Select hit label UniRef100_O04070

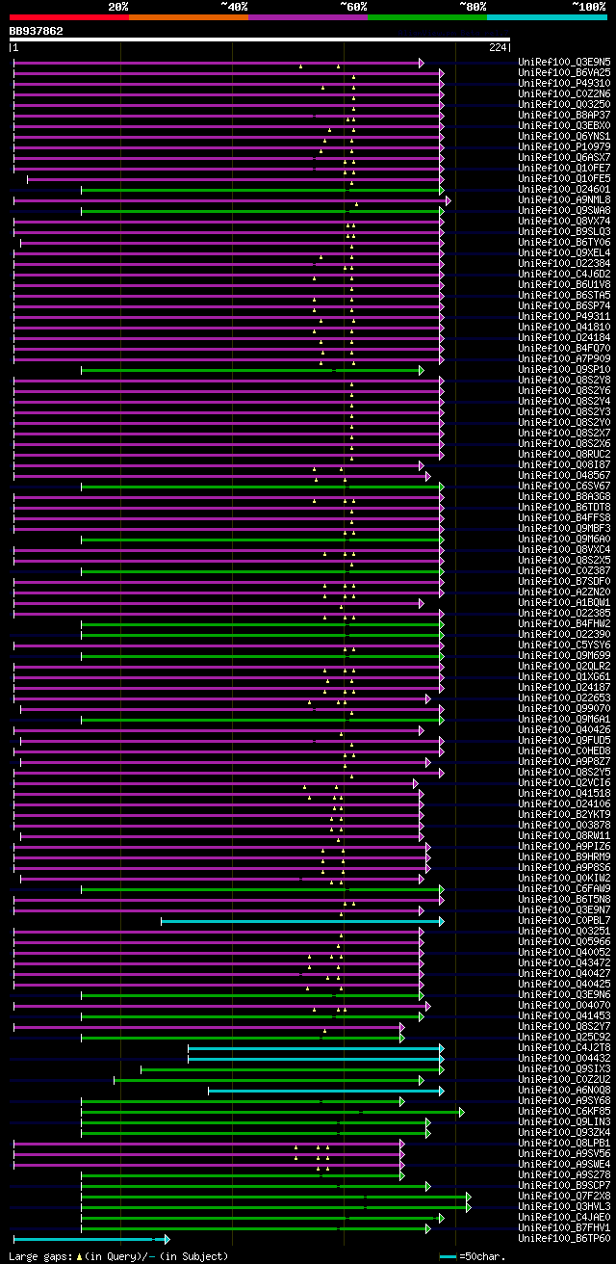(x=564, y=1005)
